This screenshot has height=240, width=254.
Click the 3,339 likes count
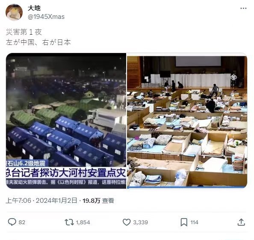(x=140, y=222)
